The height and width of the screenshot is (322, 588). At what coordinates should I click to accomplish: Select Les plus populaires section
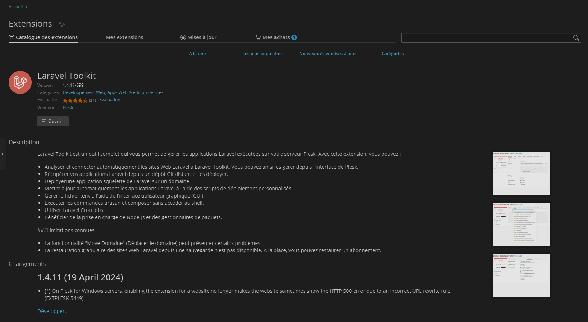click(263, 54)
